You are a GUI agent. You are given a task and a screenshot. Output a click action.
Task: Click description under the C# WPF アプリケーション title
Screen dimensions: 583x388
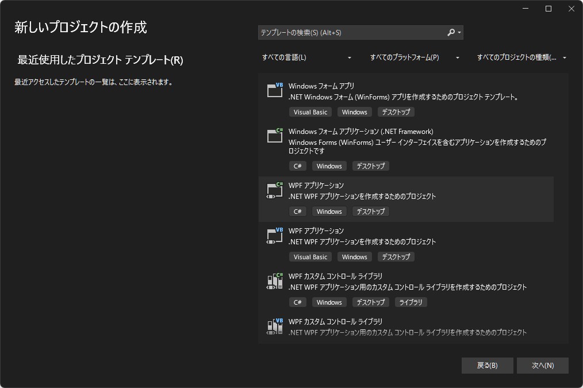pos(362,196)
